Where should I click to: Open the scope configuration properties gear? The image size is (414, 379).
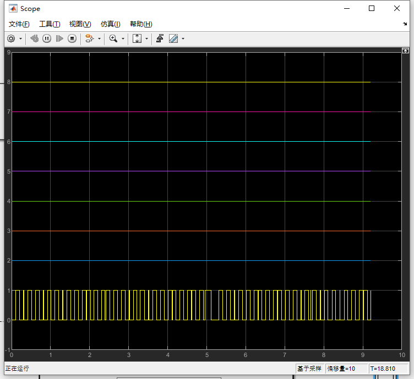tap(11, 38)
